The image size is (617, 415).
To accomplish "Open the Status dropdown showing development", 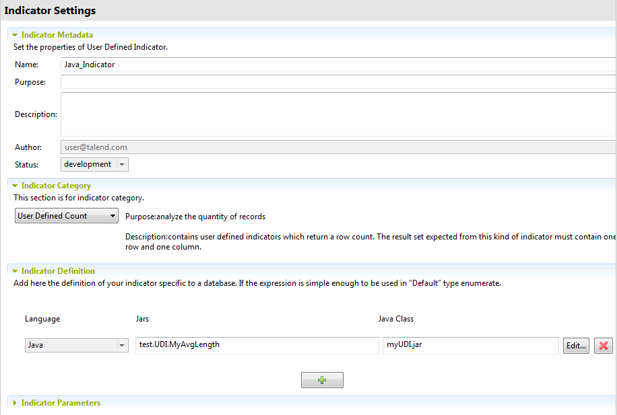I will tap(121, 163).
